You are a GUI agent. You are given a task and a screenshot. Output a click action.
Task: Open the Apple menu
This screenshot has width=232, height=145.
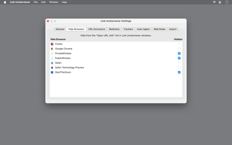pyautogui.click(x=5, y=2)
